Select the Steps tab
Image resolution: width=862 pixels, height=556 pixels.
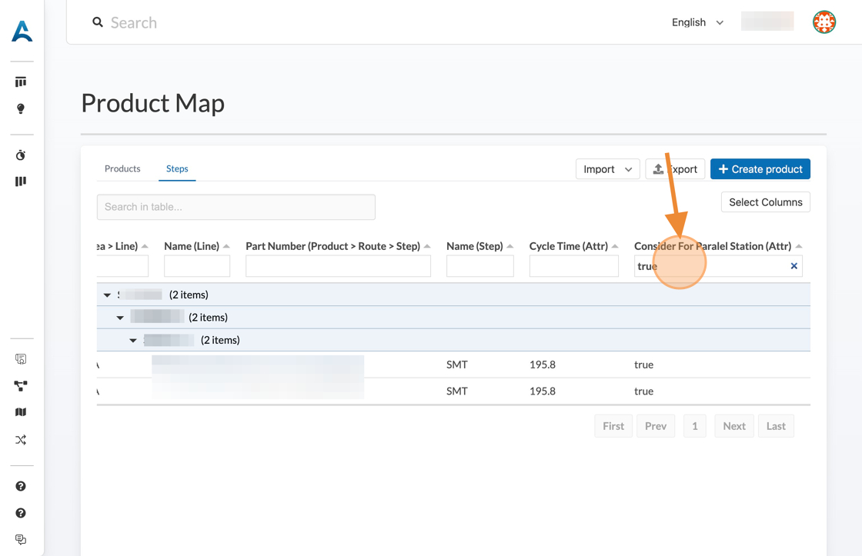[177, 168]
